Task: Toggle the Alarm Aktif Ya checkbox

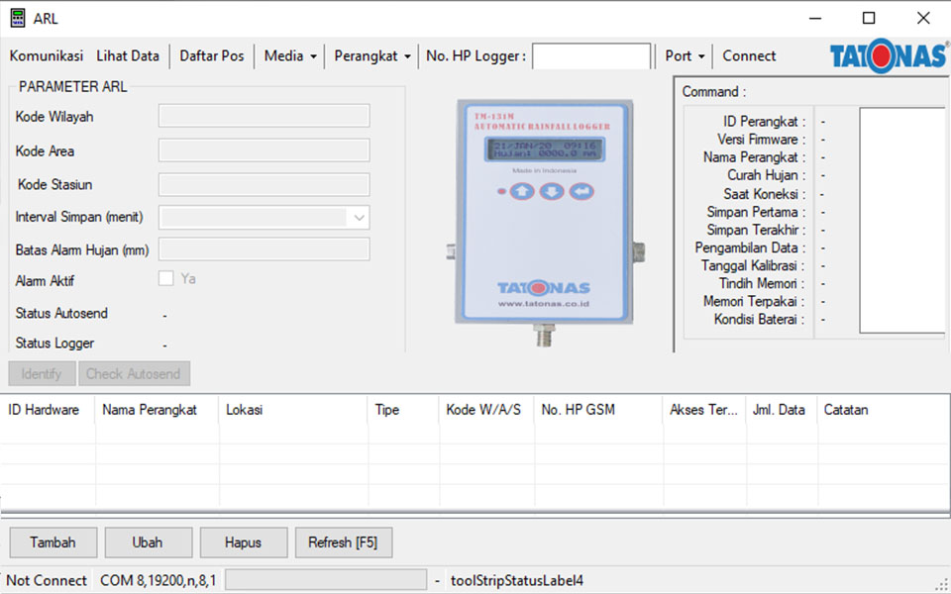Action: point(166,279)
